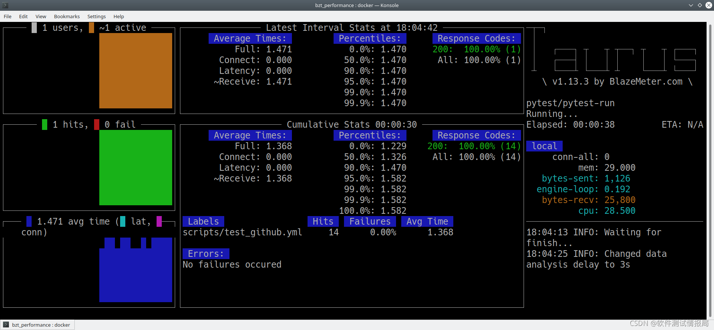Image resolution: width=714 pixels, height=330 pixels.
Task: Click the Errors: header
Action: 206,254
